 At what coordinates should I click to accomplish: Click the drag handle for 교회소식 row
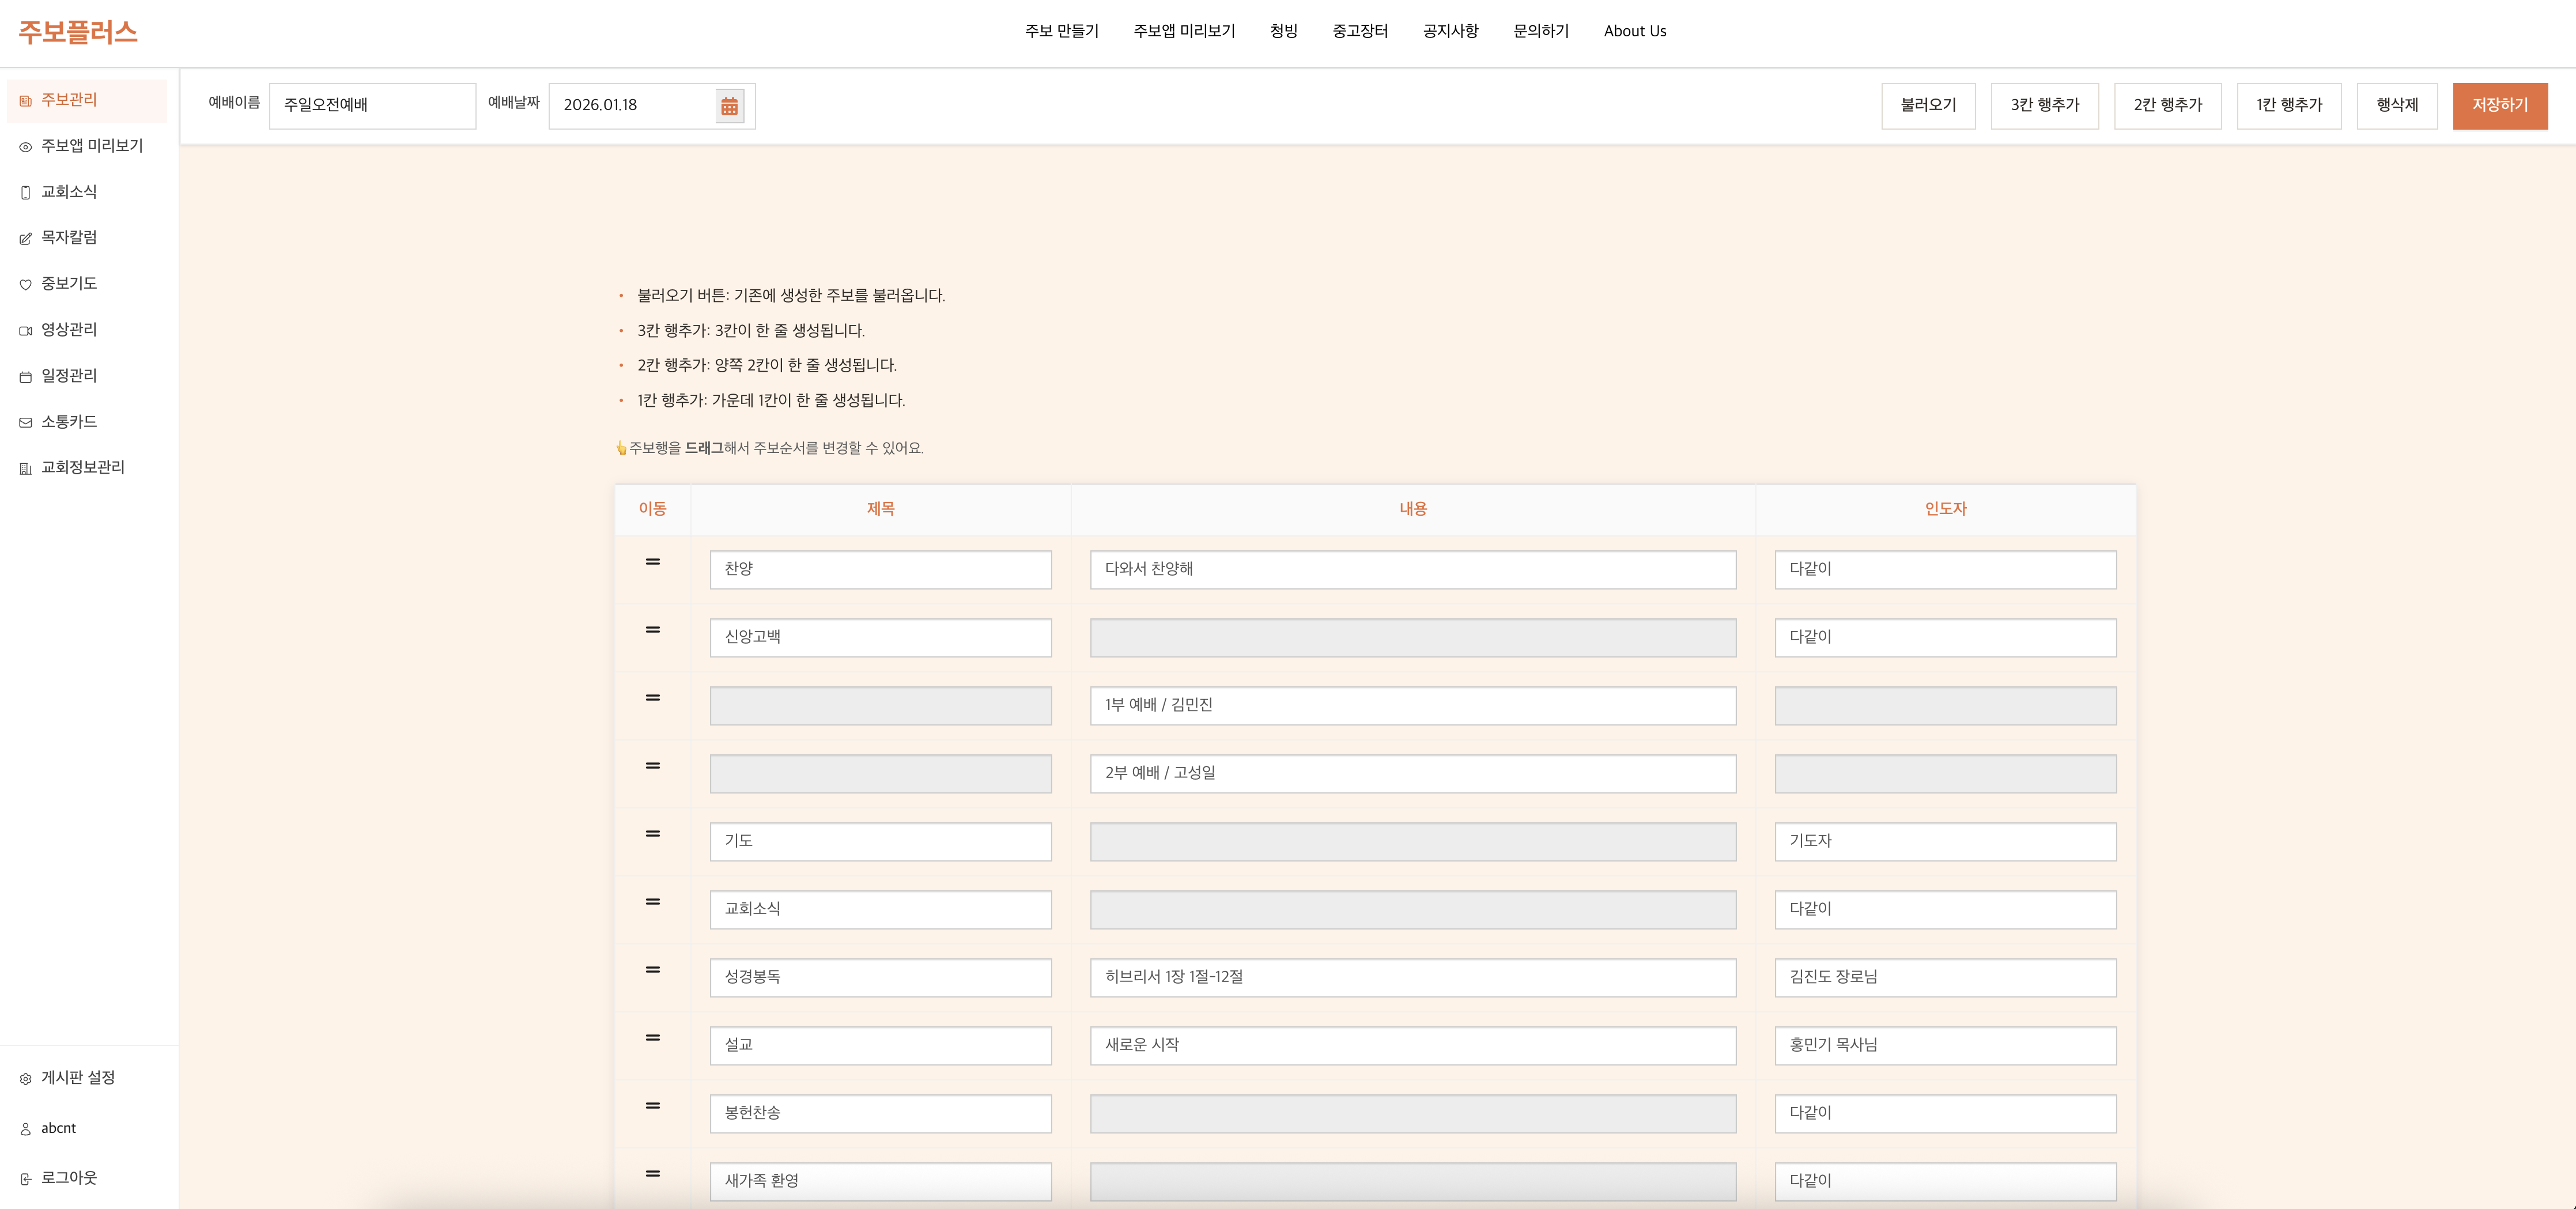coord(653,902)
